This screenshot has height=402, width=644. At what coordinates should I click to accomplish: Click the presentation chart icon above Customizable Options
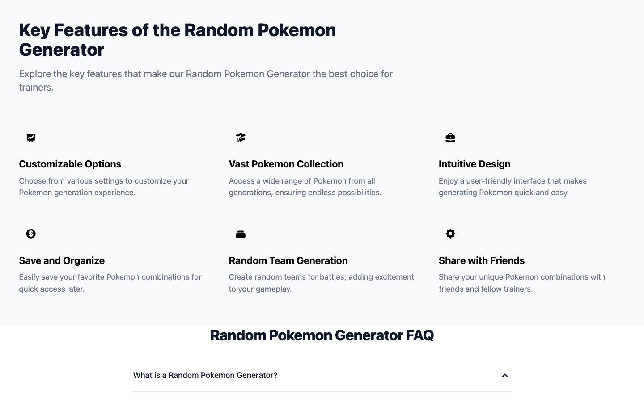31,138
